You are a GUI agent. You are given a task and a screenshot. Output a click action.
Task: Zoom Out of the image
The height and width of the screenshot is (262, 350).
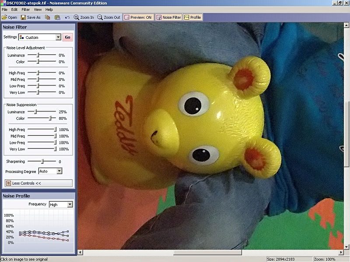(x=109, y=17)
